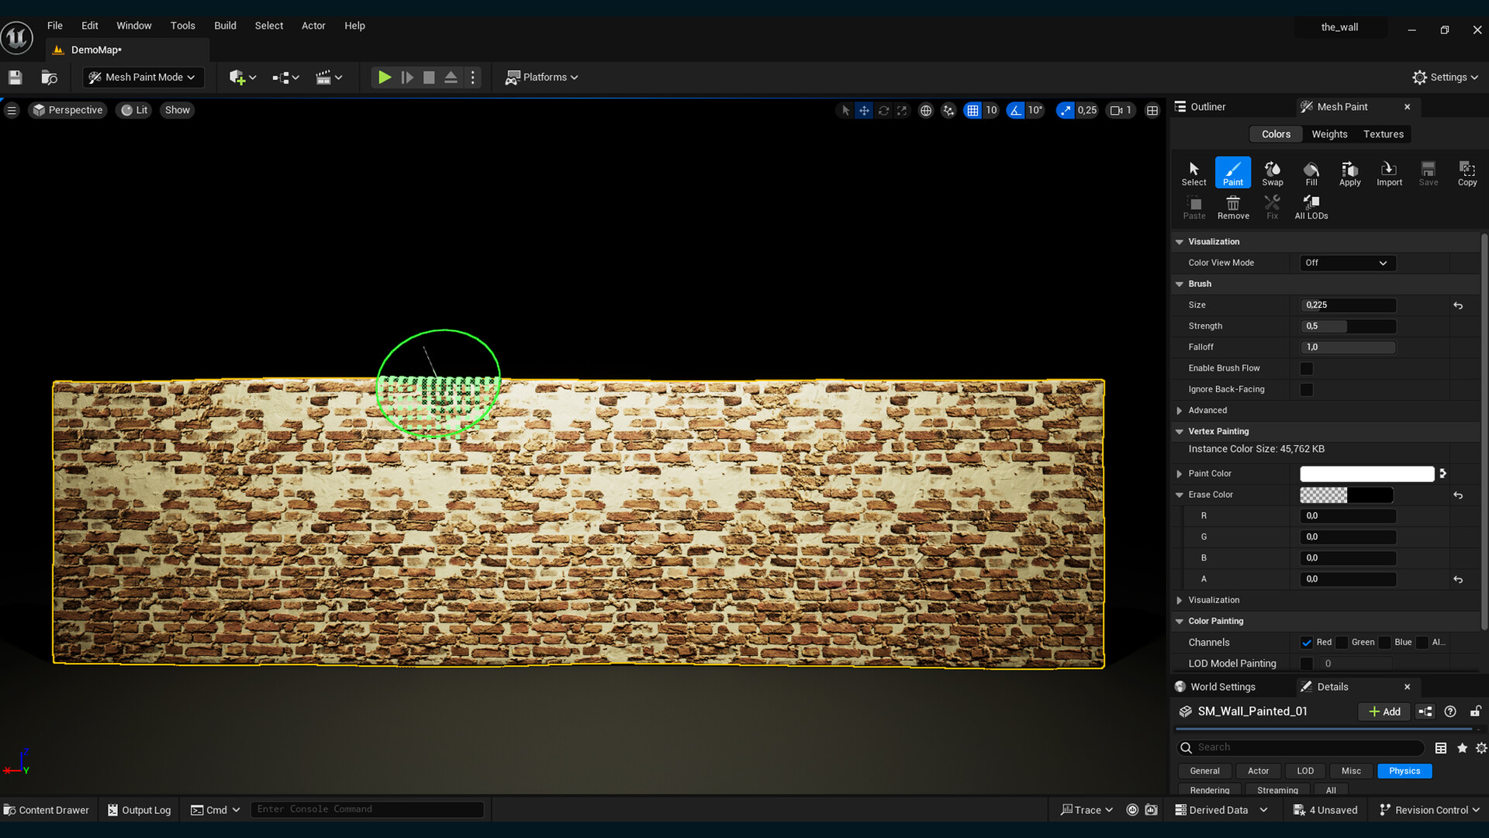This screenshot has width=1489, height=838.
Task: Open the Content Drawer
Action: (x=47, y=810)
